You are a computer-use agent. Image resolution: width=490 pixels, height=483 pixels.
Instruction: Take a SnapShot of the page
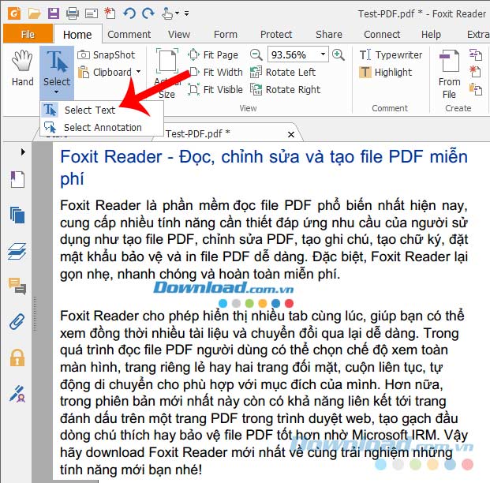point(107,55)
